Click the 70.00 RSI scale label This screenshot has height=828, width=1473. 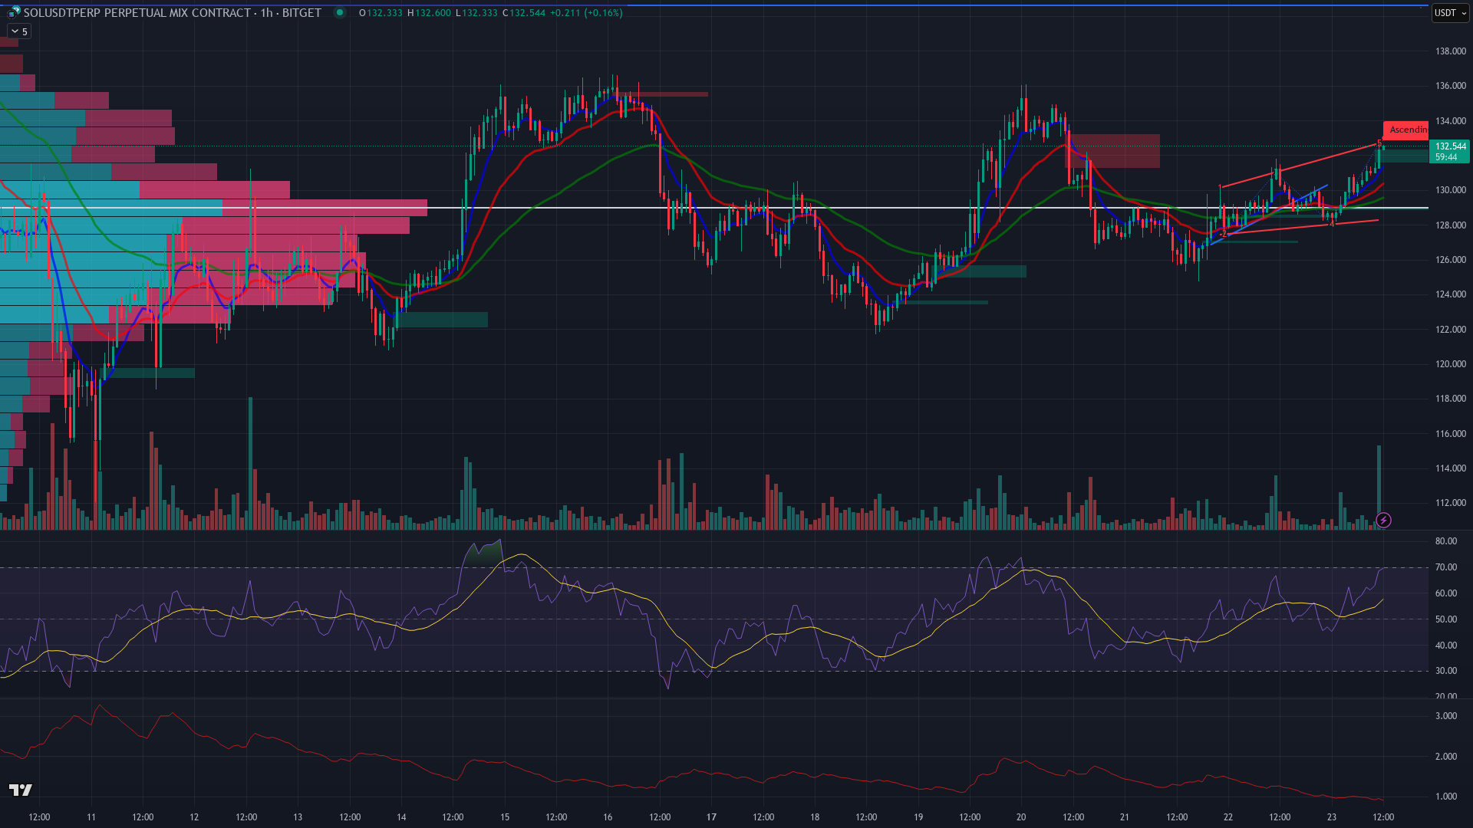(x=1445, y=567)
